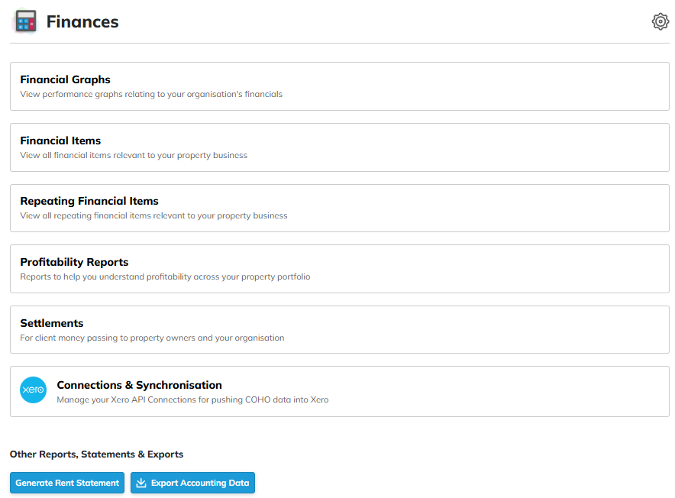Select the 'View all financial items' description
Screen dimensions: 675x498
click(x=134, y=155)
